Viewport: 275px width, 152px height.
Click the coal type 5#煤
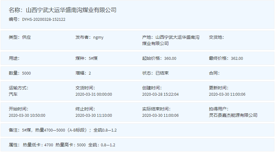pos(93,59)
